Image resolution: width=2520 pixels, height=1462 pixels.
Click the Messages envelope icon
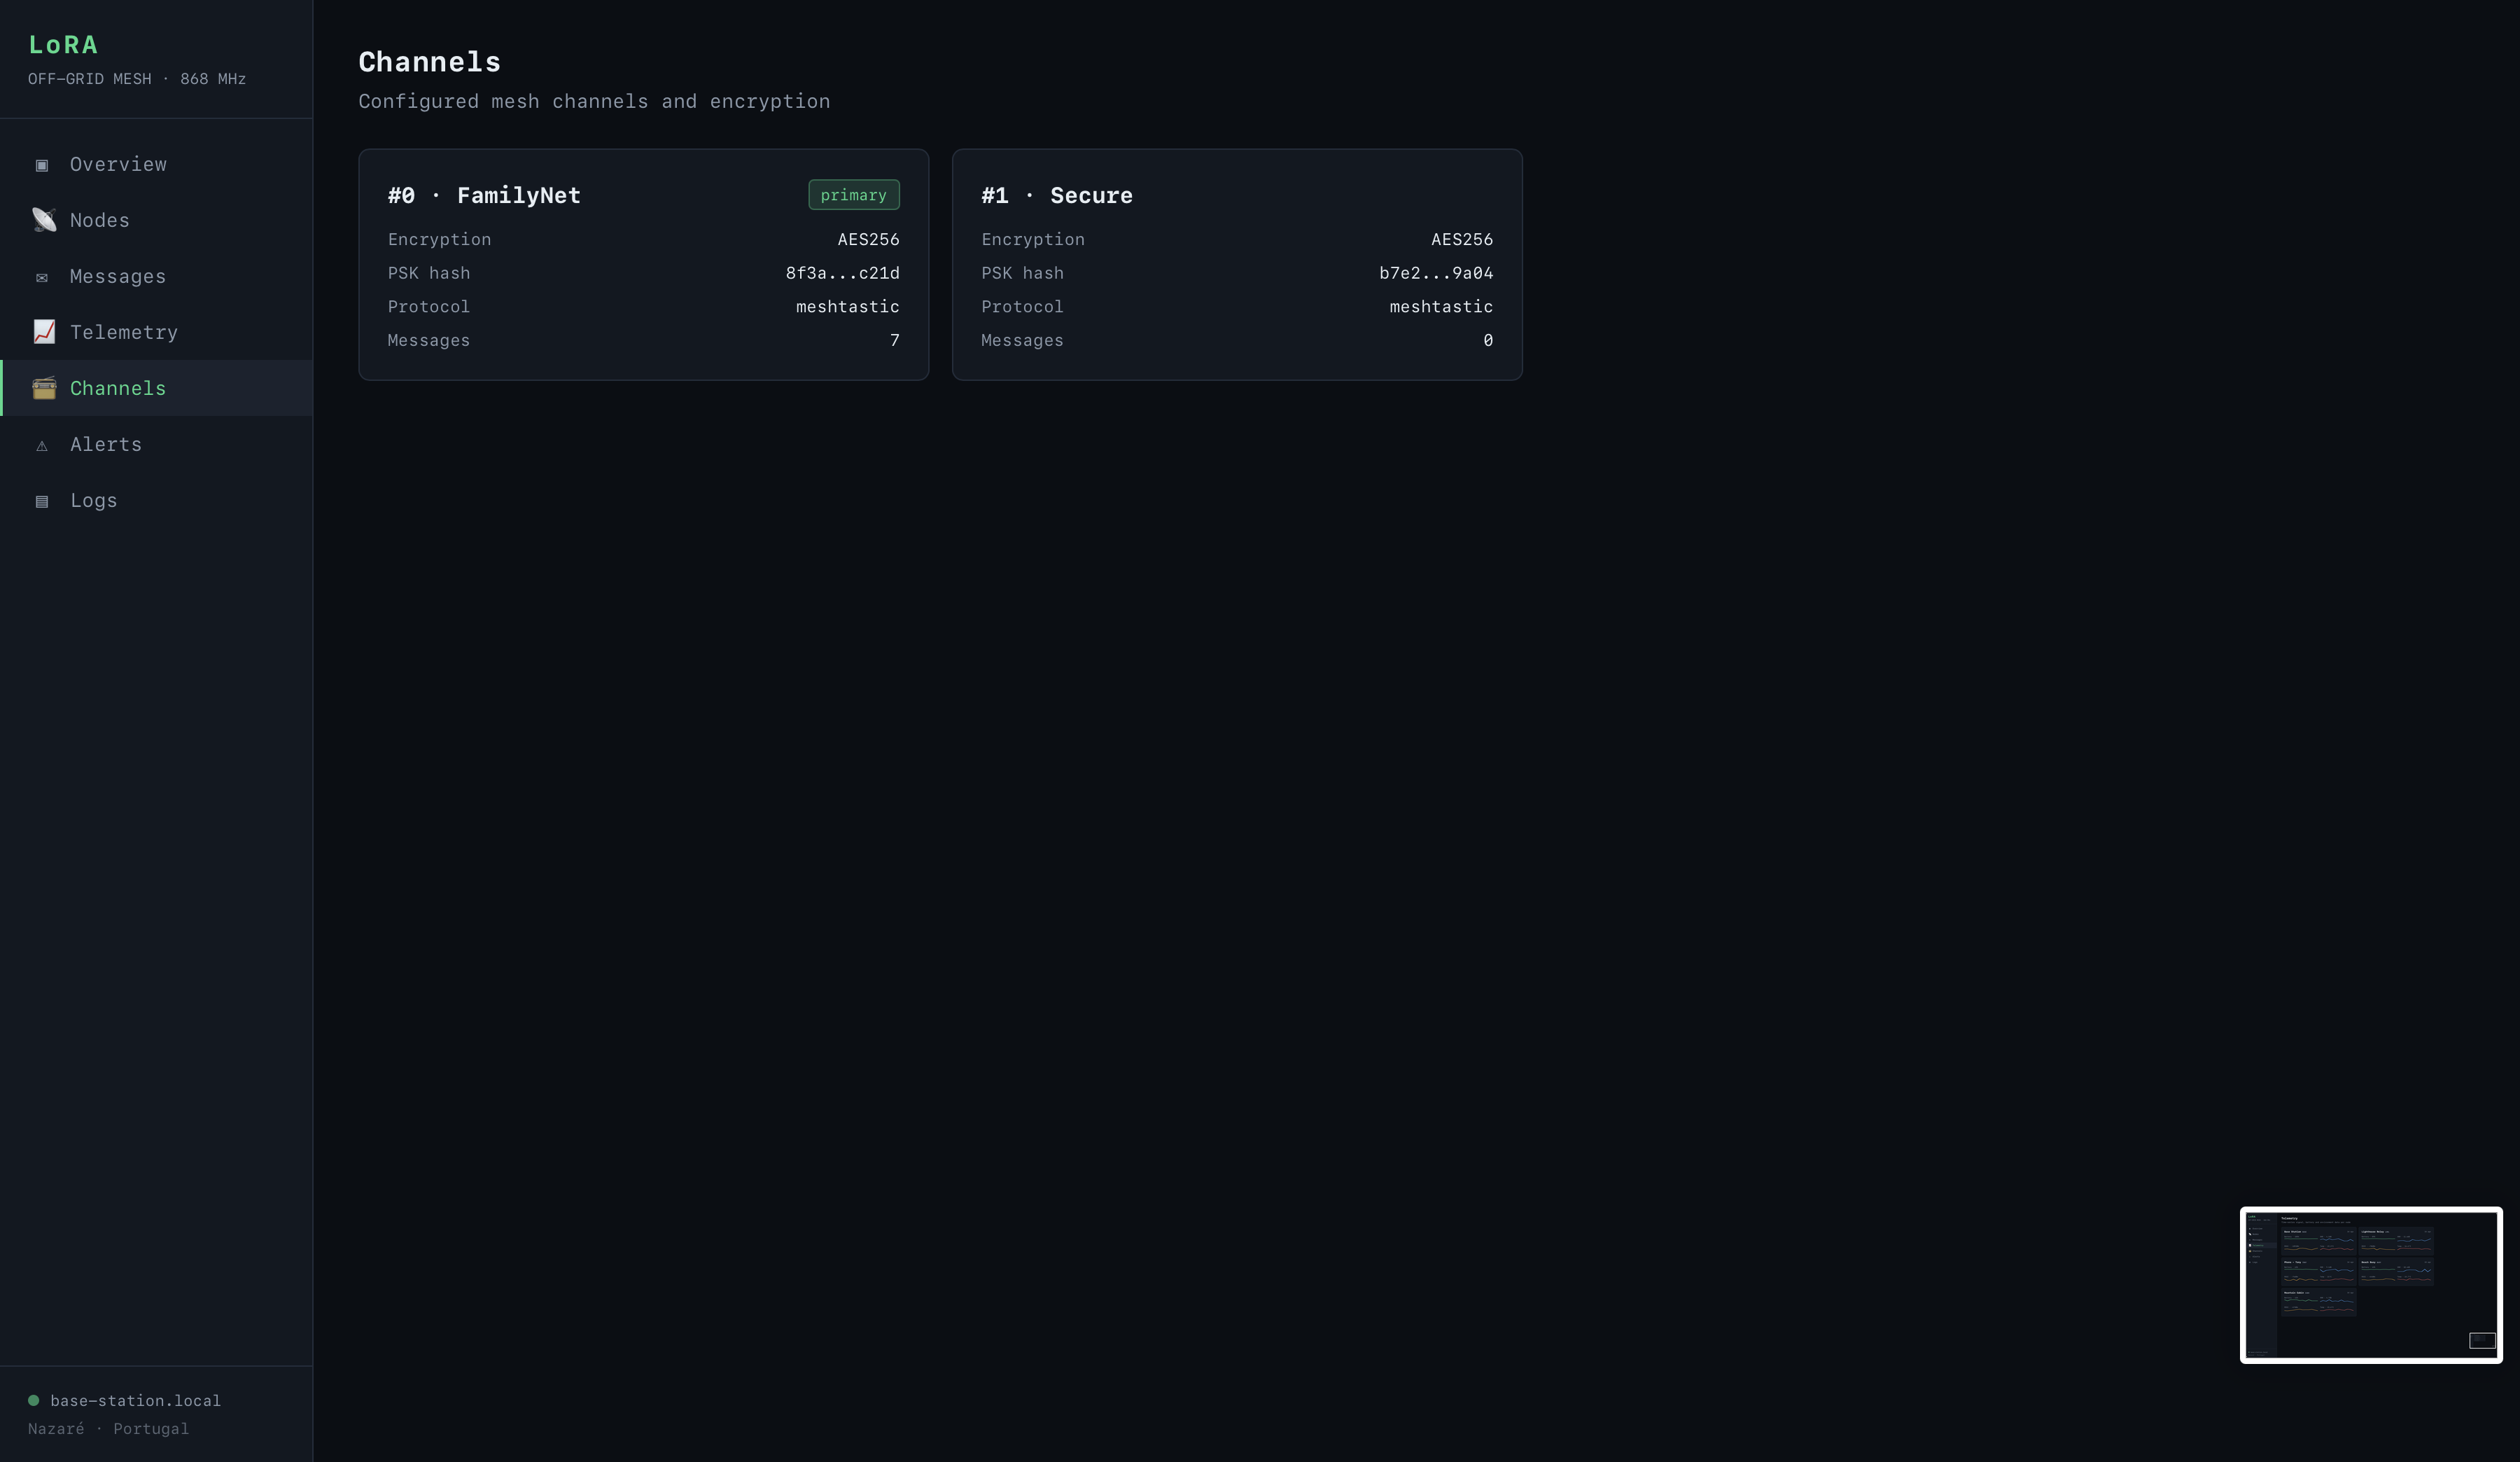coord(42,277)
